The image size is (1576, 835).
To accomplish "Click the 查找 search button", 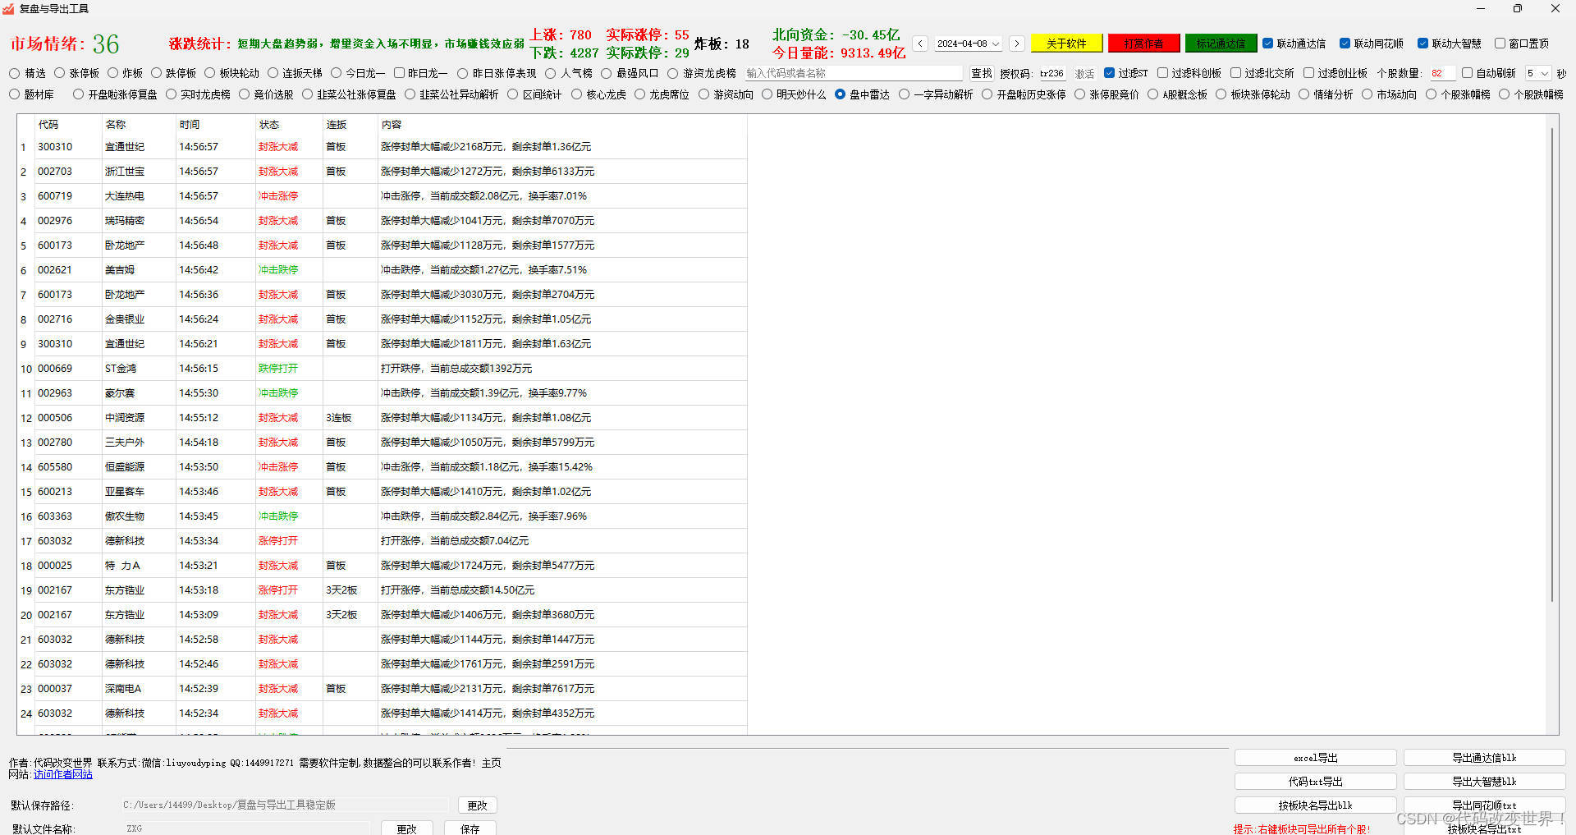I will click(x=982, y=73).
